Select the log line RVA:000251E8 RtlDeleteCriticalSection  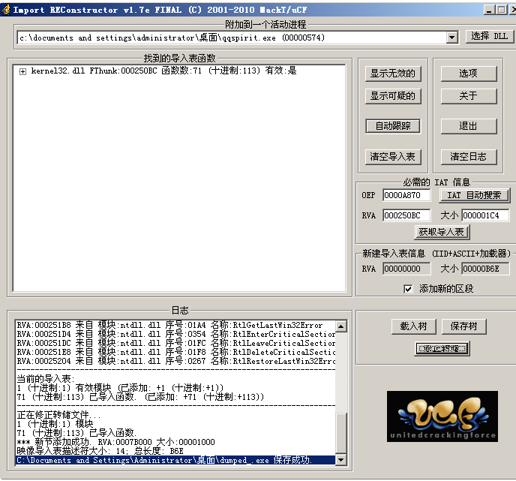pos(175,352)
